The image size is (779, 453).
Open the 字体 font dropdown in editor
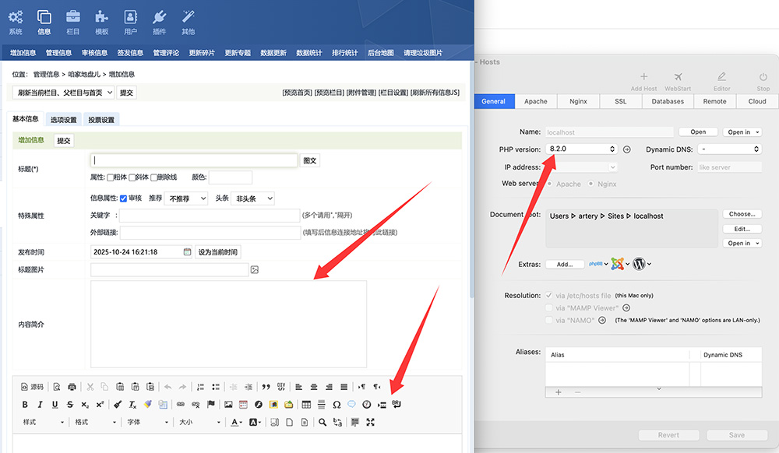coord(147,422)
